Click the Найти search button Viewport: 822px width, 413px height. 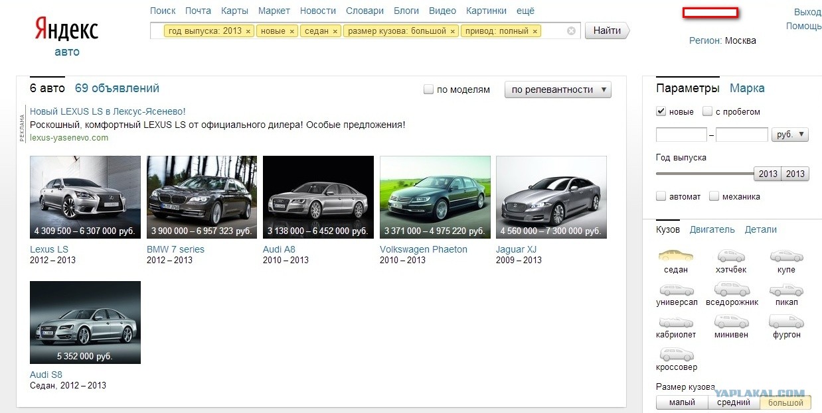pos(607,30)
